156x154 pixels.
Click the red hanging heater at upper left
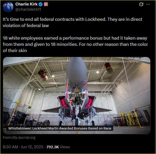click(43, 75)
